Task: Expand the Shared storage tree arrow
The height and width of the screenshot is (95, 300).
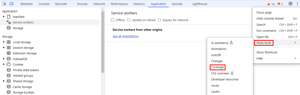Action: 4,81
